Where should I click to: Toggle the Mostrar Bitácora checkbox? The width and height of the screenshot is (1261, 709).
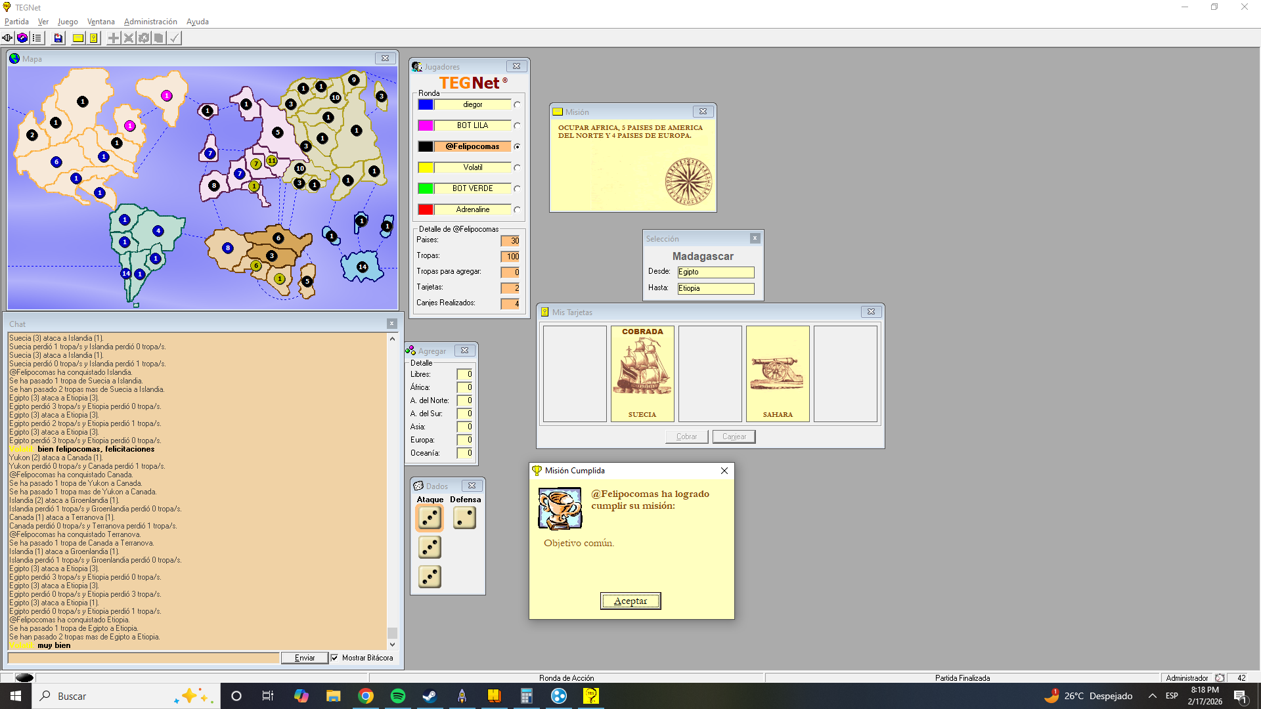335,658
